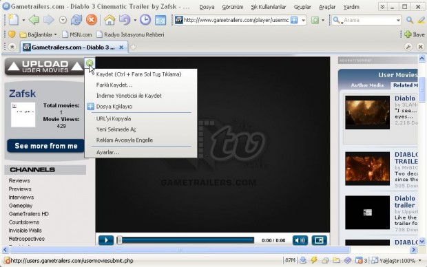Click the green Go arrow button

(315, 20)
